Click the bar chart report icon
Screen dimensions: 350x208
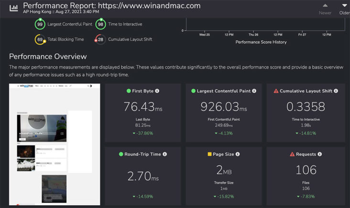[14, 8]
